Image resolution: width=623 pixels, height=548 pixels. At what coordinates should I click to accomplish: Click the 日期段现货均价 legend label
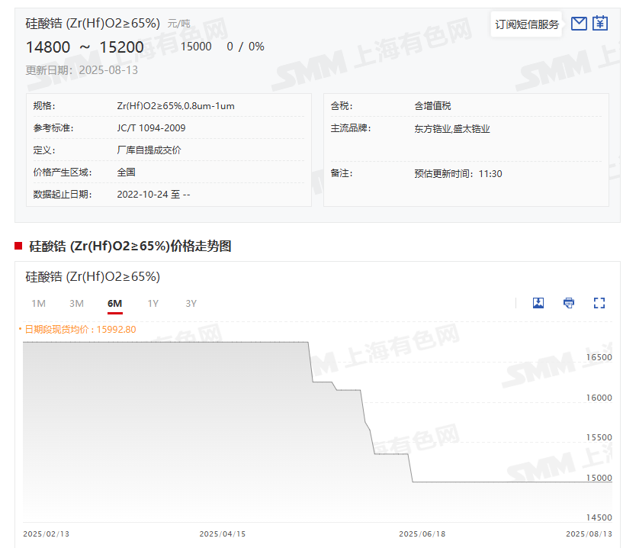79,330
